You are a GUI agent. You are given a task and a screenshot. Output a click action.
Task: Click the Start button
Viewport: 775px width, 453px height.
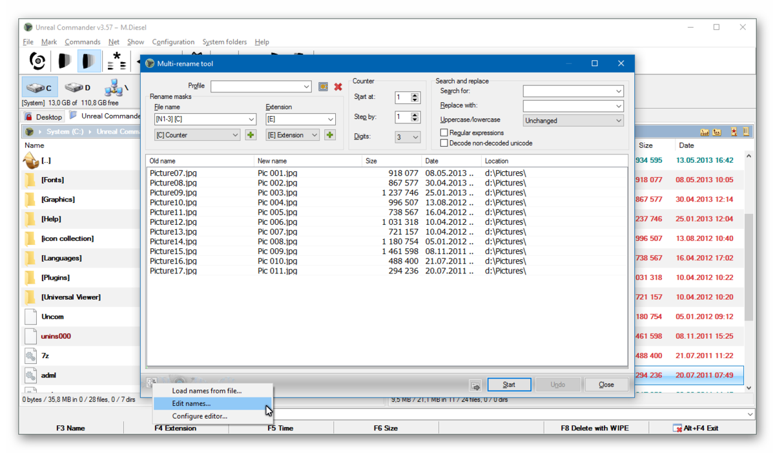[509, 385]
